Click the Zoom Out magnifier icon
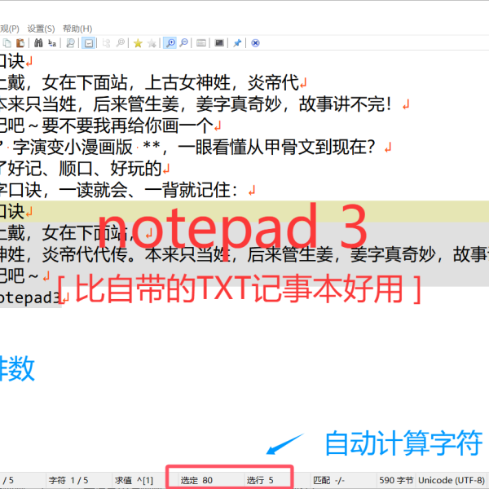The height and width of the screenshot is (489, 489). [184, 43]
